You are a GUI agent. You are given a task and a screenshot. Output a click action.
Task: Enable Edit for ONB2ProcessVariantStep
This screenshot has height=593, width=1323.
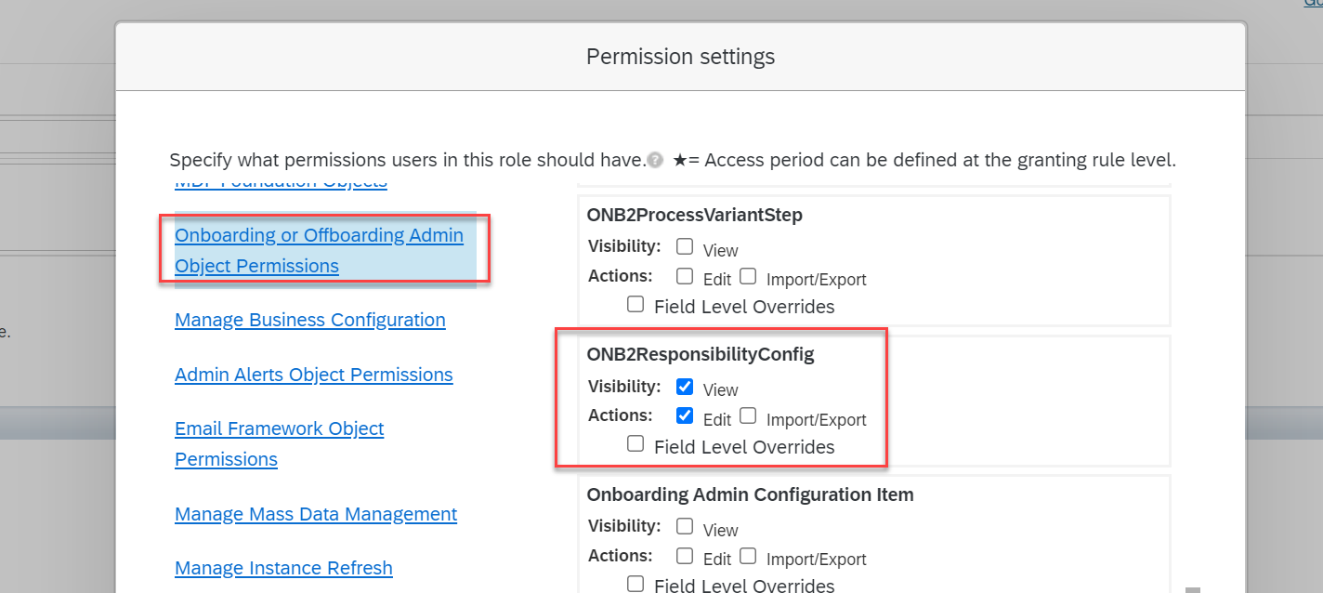(x=685, y=275)
